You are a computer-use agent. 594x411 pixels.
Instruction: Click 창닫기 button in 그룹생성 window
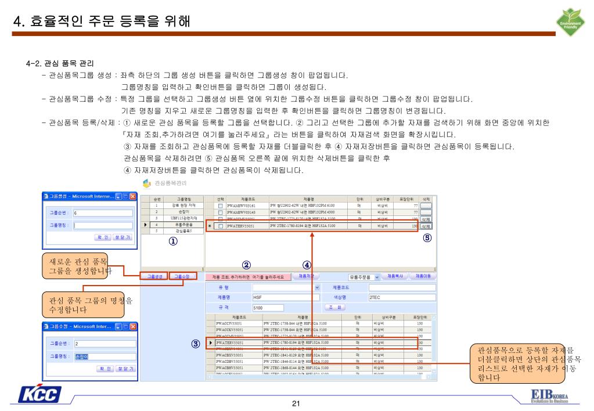122,237
